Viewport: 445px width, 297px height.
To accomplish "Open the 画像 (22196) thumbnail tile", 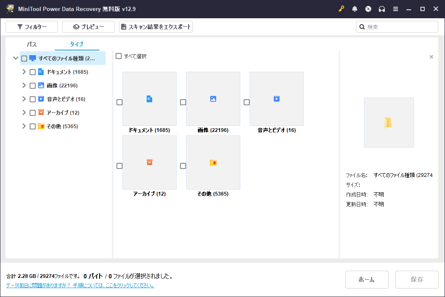I will [x=213, y=98].
